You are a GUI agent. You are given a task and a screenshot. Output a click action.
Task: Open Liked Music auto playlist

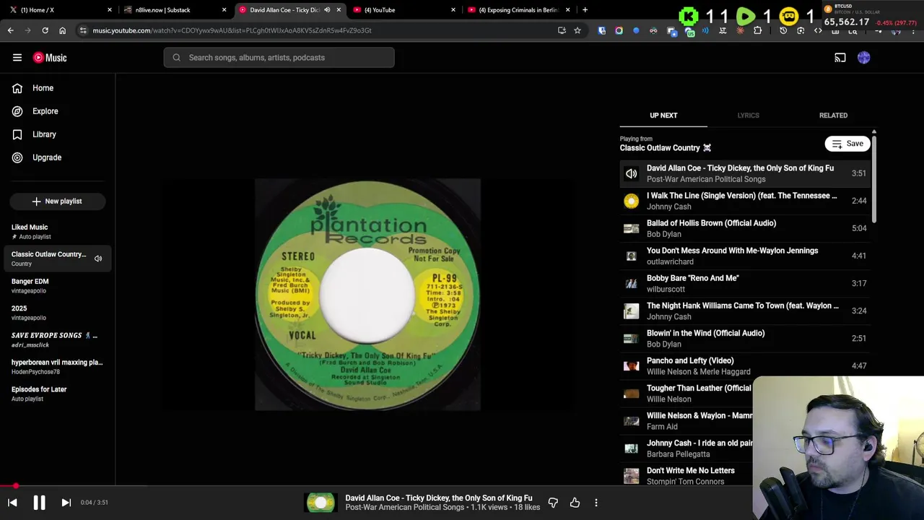(x=58, y=232)
